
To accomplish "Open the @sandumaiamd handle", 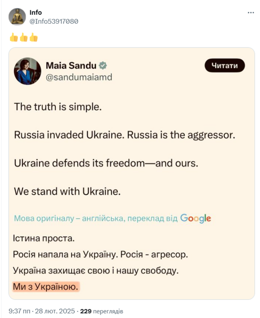I will pos(79,77).
